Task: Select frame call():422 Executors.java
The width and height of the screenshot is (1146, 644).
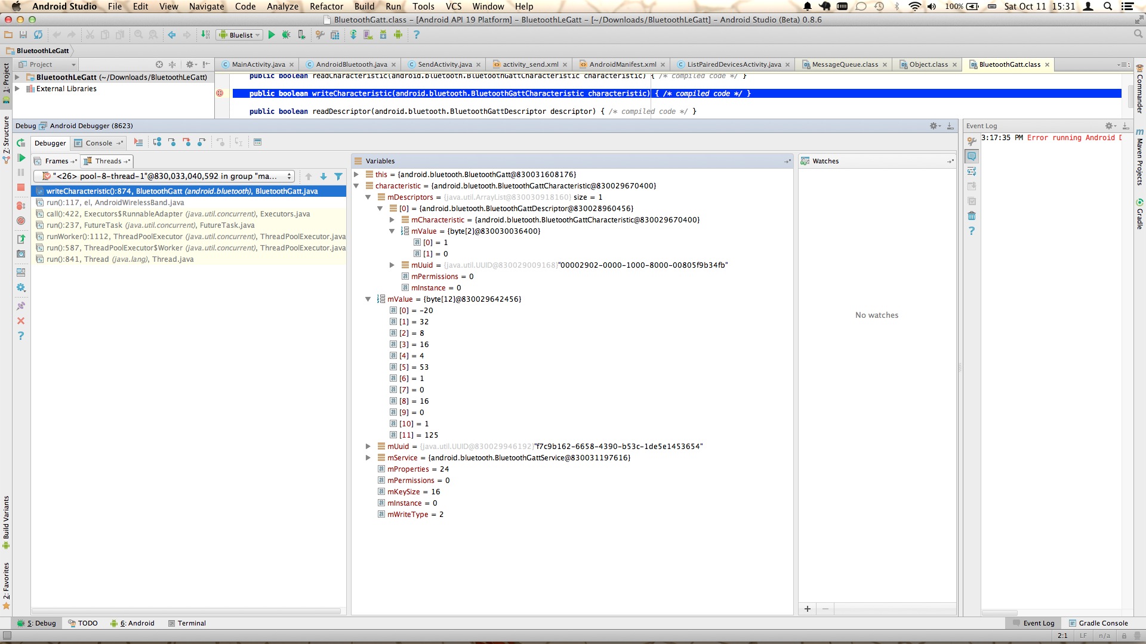Action: pos(189,214)
